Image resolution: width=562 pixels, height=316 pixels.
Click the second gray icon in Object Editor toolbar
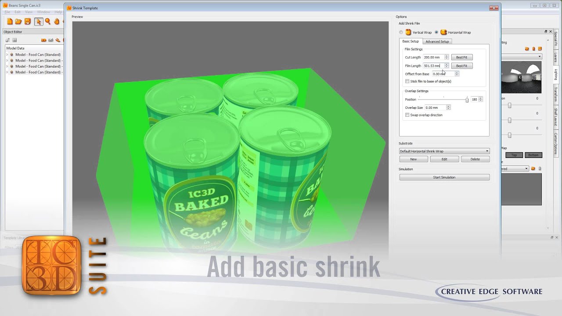point(14,40)
